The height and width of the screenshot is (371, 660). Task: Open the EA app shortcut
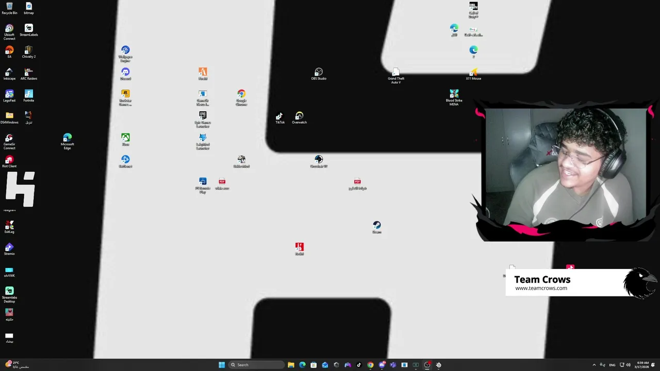click(x=9, y=52)
